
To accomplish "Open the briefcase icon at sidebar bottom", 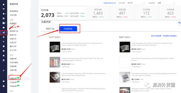I will tap(4, 86).
